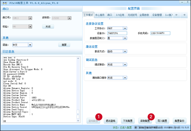Switch to the I/O应用 tab
This screenshot has height=131, width=191.
pyautogui.click(x=120, y=15)
